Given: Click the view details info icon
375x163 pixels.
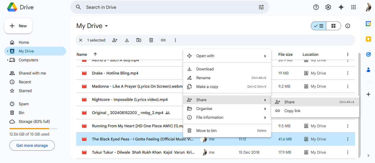Looking at the screenshot, I should pyautogui.click(x=348, y=26).
